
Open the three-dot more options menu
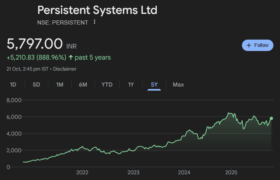click(95, 22)
